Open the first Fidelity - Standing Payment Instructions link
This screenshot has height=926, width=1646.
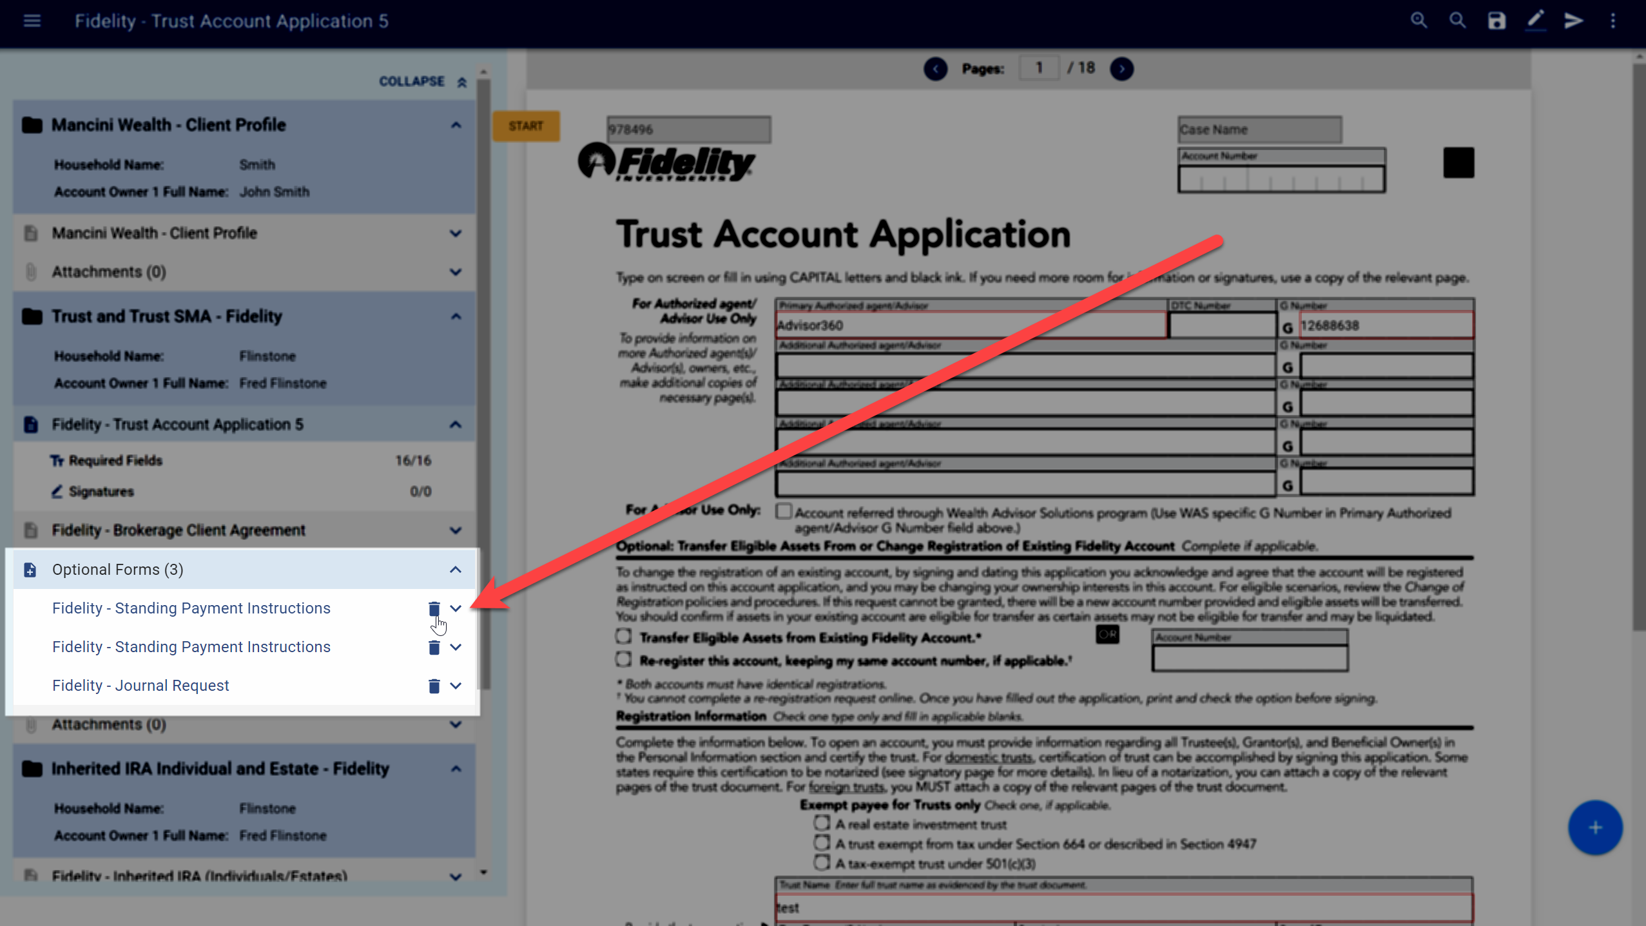[x=191, y=608]
